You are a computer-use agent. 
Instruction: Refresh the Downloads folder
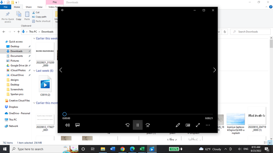[x=225, y=32]
